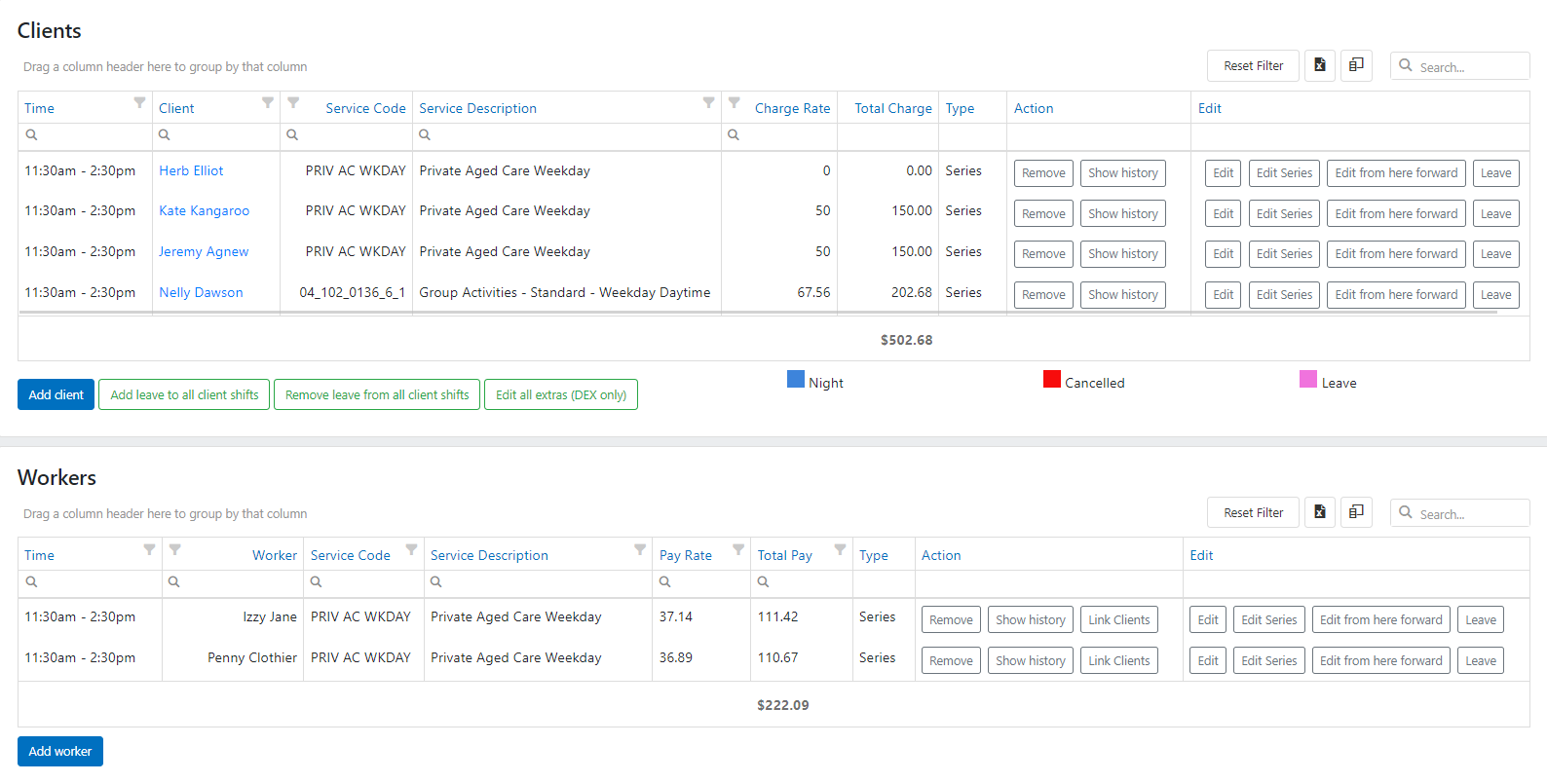
Task: Remove leave from all client shifts
Action: tap(377, 394)
